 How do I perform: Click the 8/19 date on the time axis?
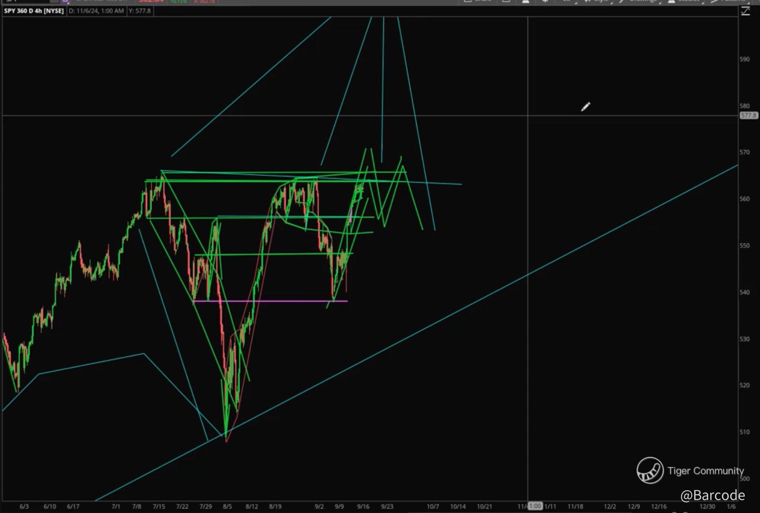275,506
